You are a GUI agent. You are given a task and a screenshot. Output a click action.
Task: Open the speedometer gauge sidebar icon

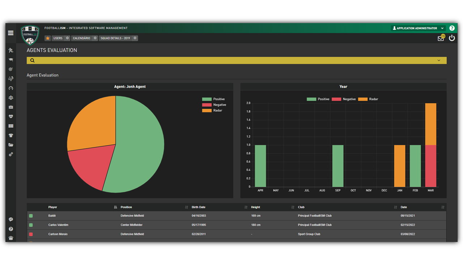tap(11, 88)
